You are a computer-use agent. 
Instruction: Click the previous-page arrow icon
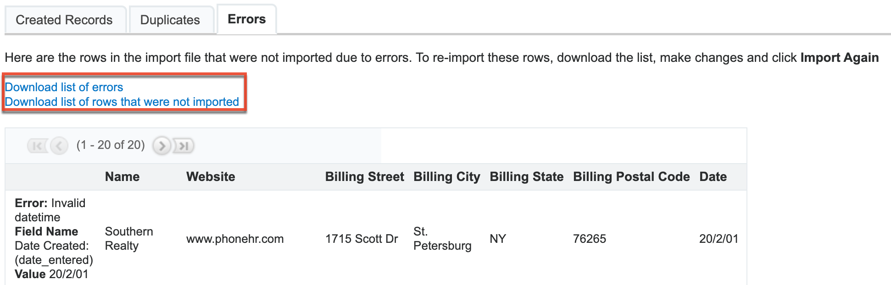59,145
